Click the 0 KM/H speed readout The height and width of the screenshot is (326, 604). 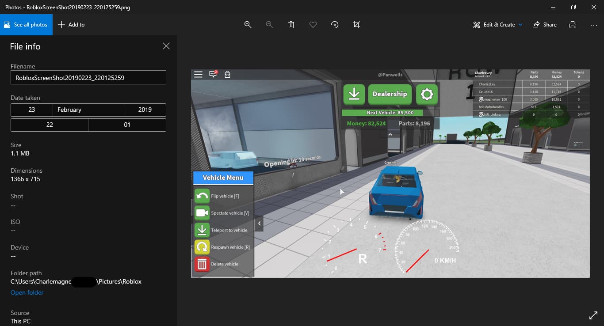tap(445, 261)
